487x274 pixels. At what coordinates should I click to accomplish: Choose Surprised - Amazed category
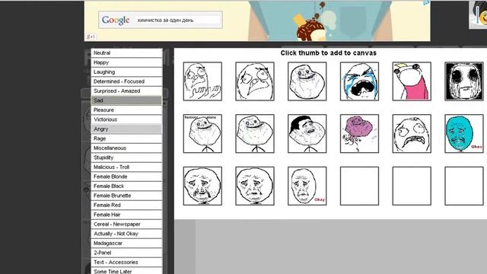(x=126, y=91)
